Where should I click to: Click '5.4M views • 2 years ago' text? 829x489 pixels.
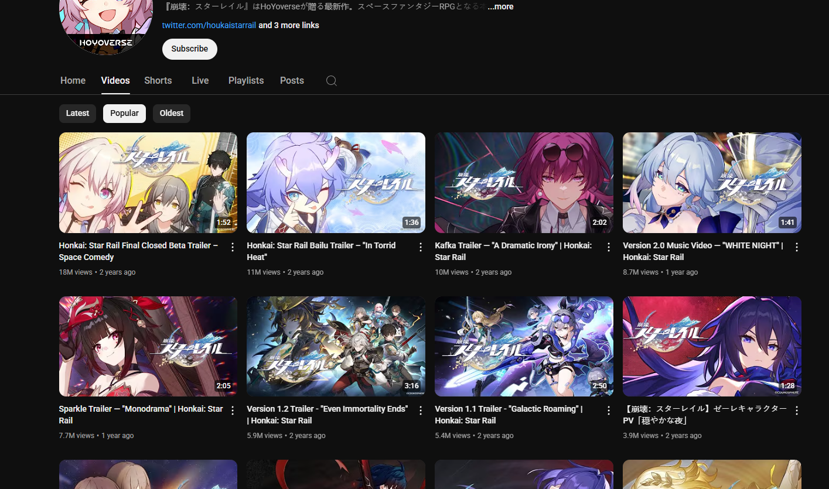[x=475, y=436]
